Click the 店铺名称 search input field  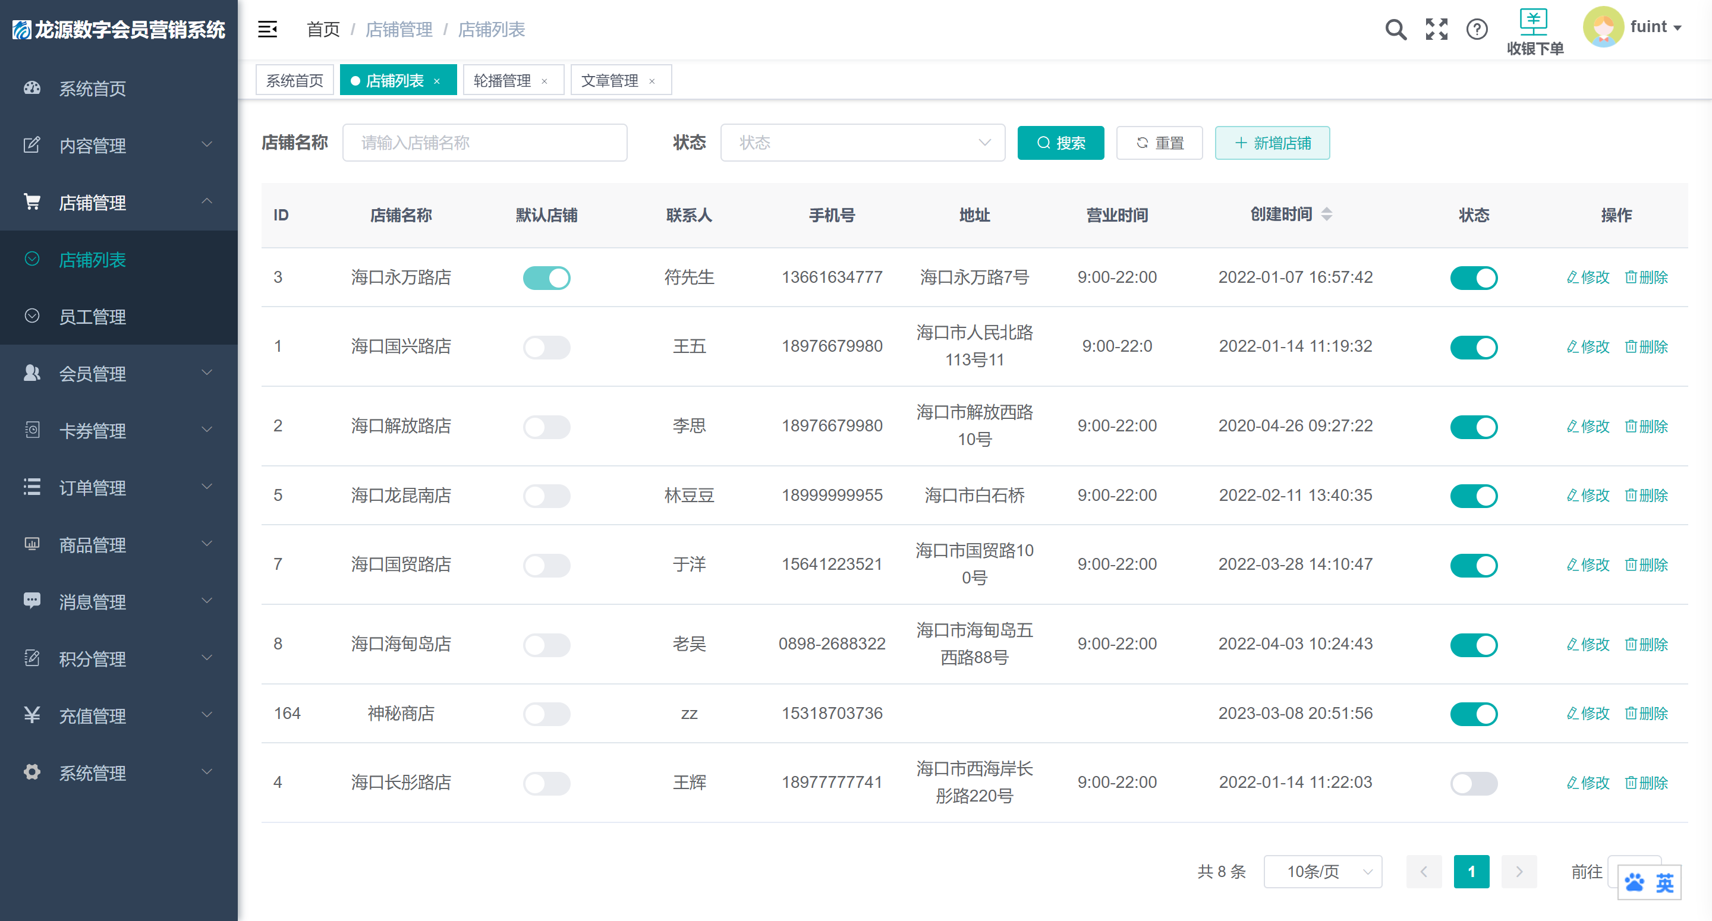point(484,142)
